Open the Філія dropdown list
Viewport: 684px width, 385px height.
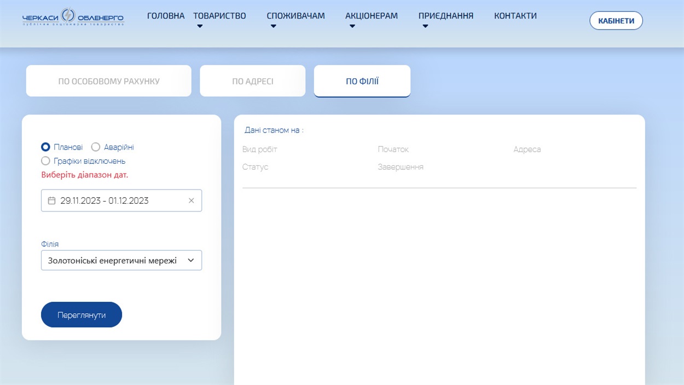(x=121, y=261)
